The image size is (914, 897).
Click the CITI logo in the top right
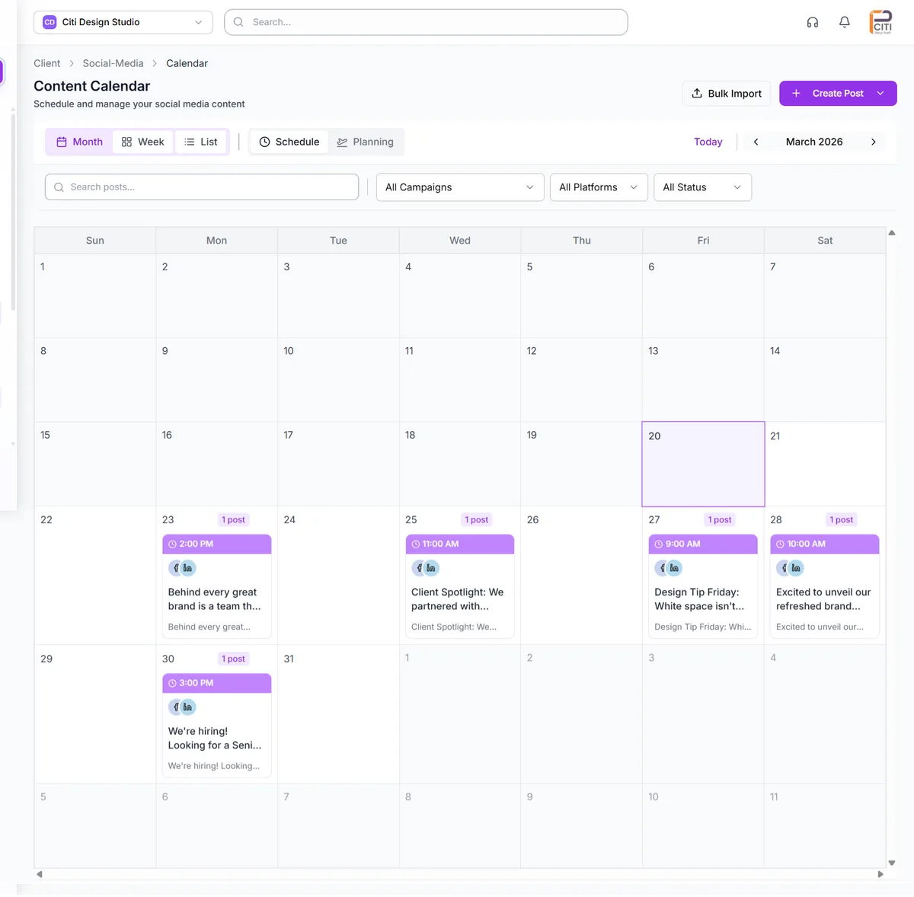pyautogui.click(x=880, y=21)
